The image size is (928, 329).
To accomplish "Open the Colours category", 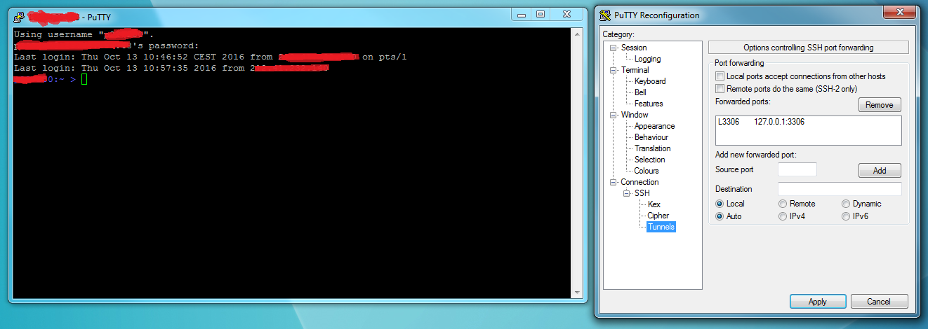I will [647, 171].
